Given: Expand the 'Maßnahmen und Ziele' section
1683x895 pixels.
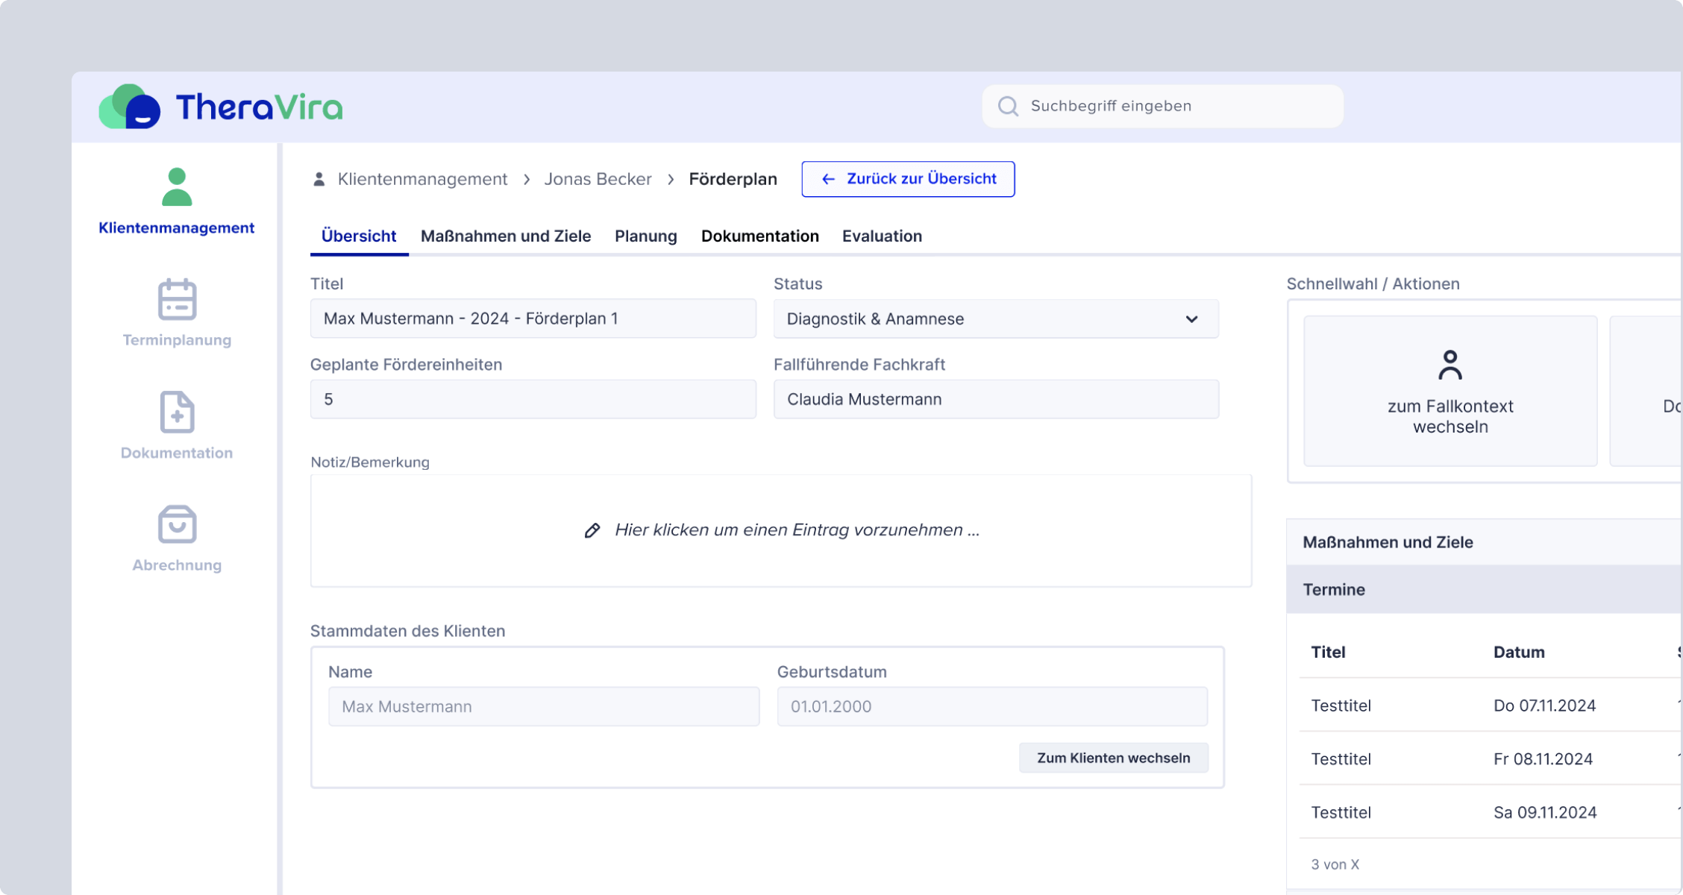Looking at the screenshot, I should [x=1388, y=542].
